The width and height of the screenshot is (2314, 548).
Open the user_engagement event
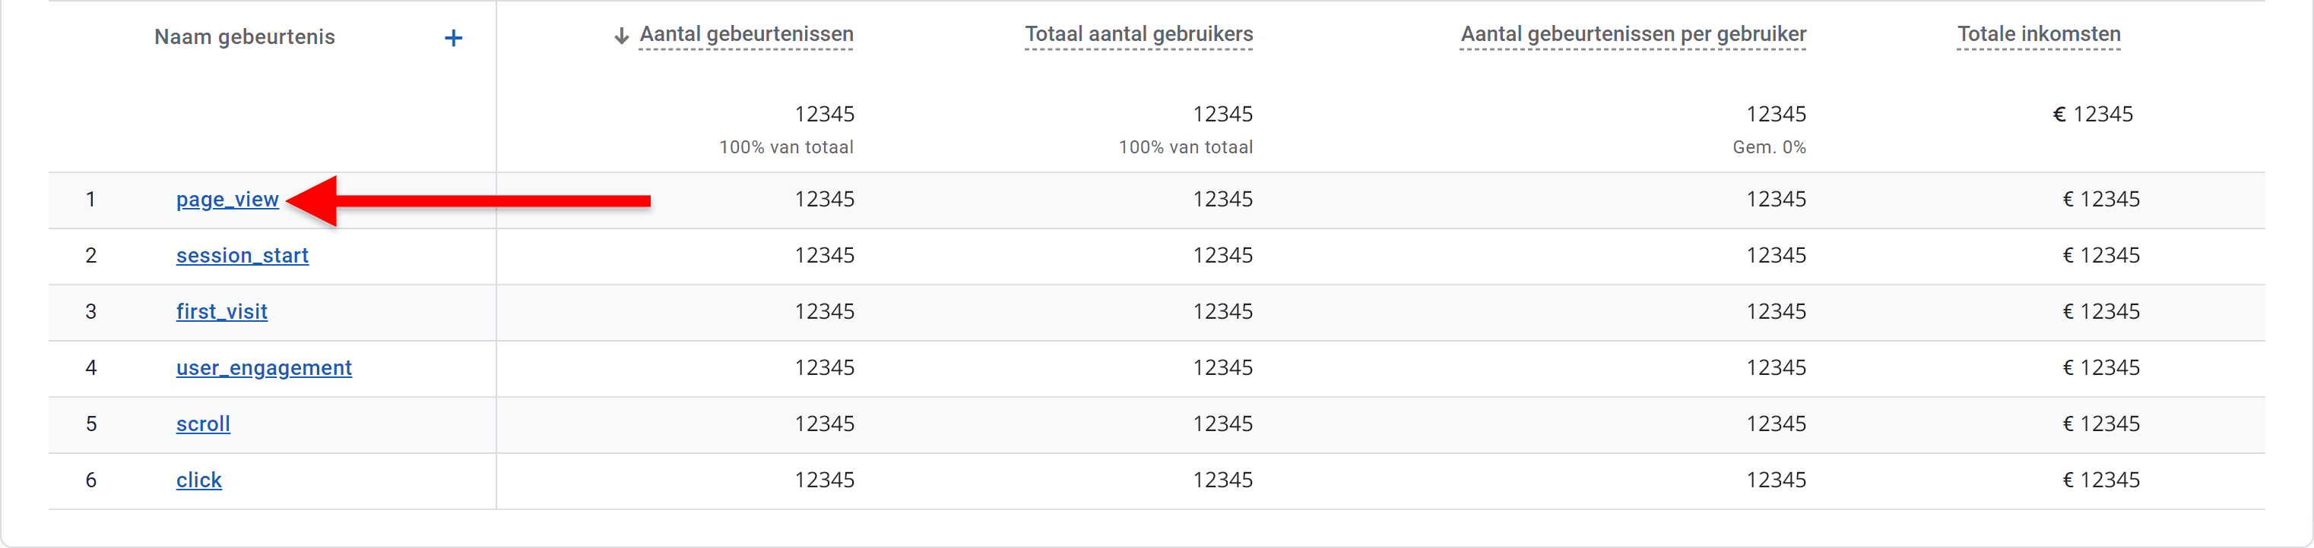point(263,367)
